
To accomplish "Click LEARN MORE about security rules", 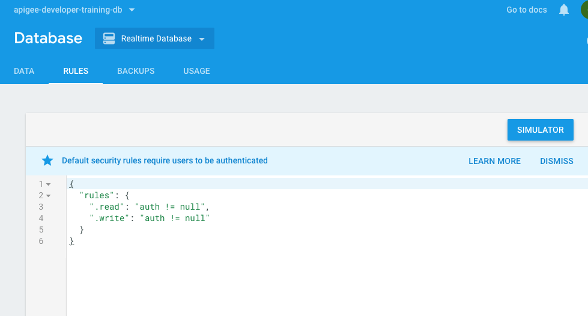I will click(x=495, y=161).
